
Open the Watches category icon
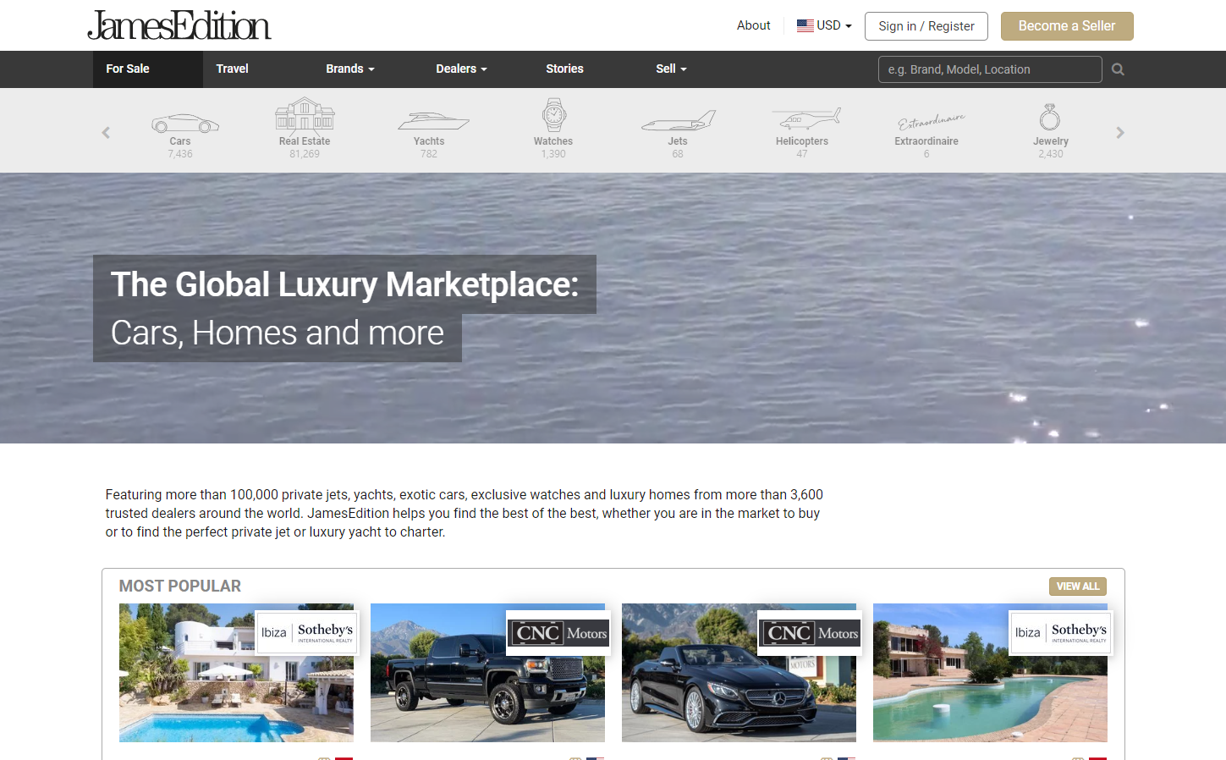click(x=554, y=115)
